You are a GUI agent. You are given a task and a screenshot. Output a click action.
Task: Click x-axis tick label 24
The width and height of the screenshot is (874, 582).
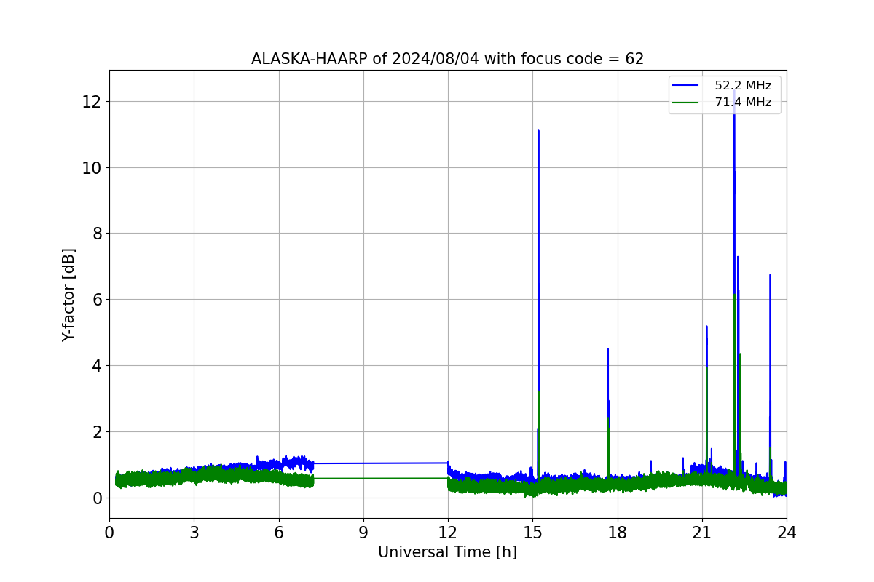coord(787,533)
